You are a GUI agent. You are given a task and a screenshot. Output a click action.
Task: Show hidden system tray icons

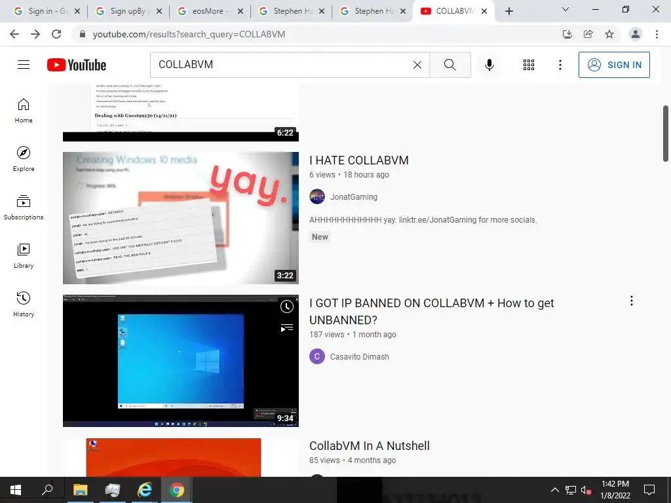(x=554, y=490)
